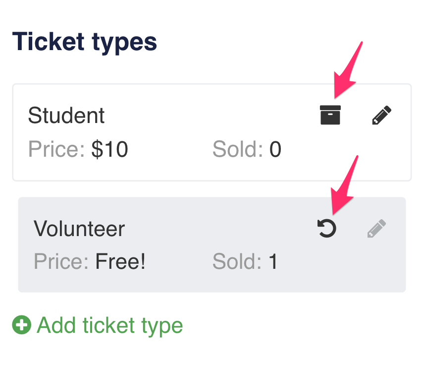Edit the Student ticket with pencil icon
The height and width of the screenshot is (370, 424).
(382, 115)
